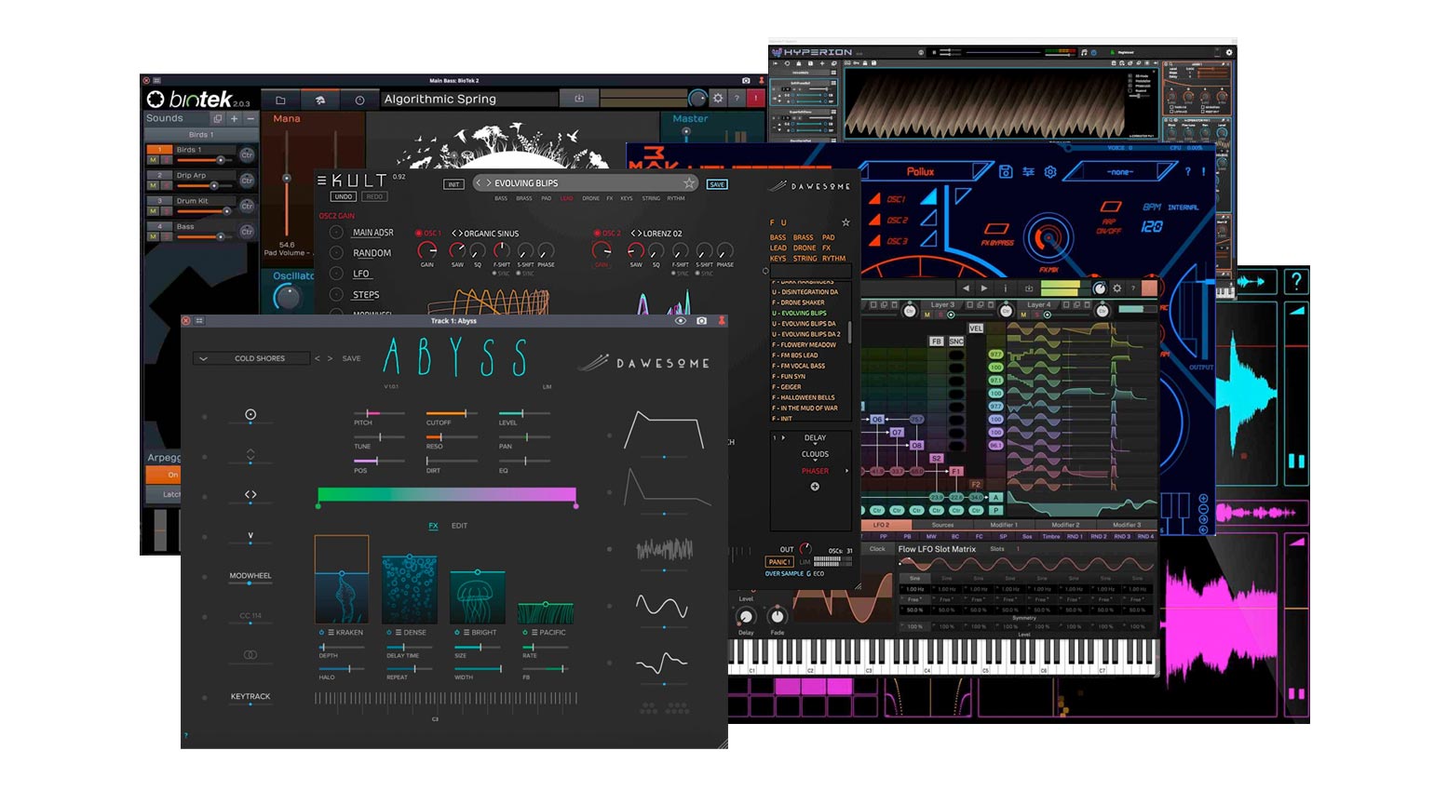Open the Cold Shores preset dropdown in Abyss
1434x791 pixels.
(x=251, y=358)
